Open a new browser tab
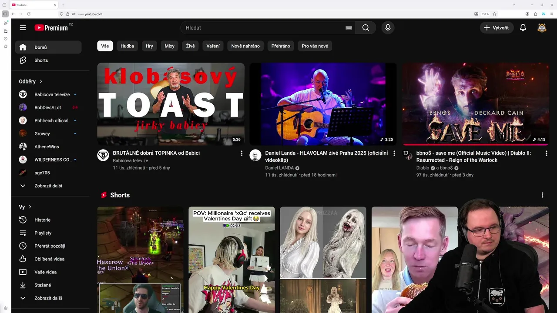 point(63,5)
